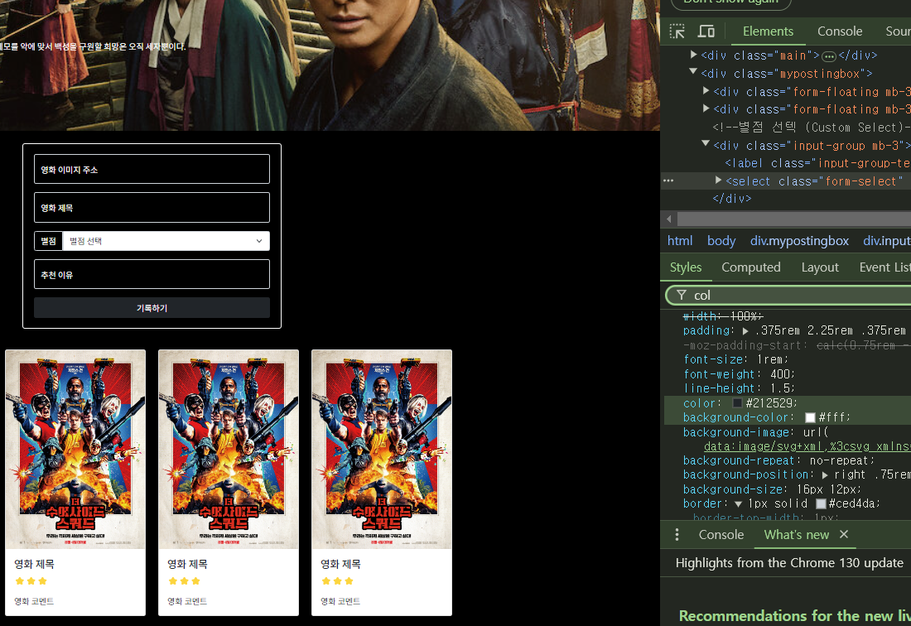The height and width of the screenshot is (626, 911).
Task: Select the div.mypostingbox breadcrumb
Action: click(x=799, y=240)
